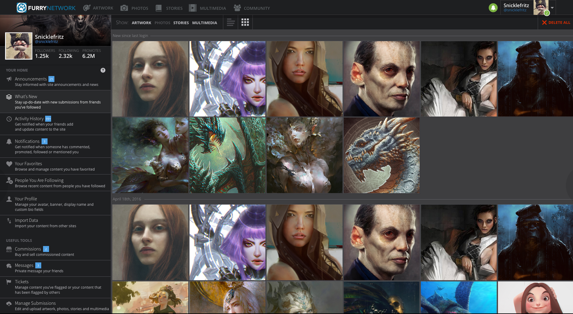Expand the user account dropdown arrow

tap(552, 8)
